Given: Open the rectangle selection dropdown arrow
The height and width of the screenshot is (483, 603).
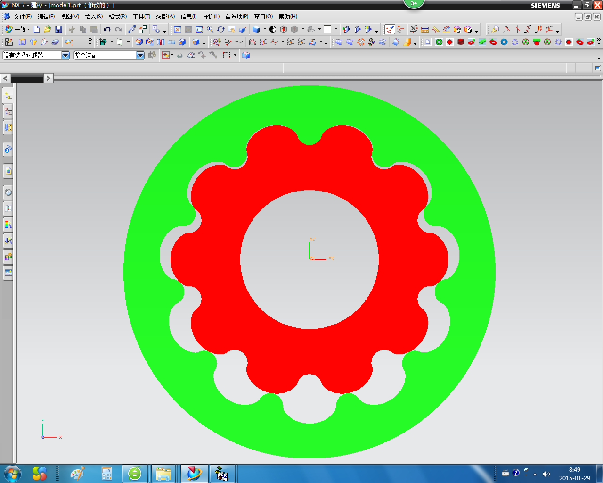Looking at the screenshot, I should click(x=235, y=55).
